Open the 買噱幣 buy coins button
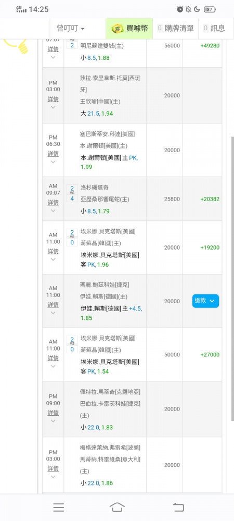Image resolution: width=234 pixels, height=521 pixels. point(129,29)
